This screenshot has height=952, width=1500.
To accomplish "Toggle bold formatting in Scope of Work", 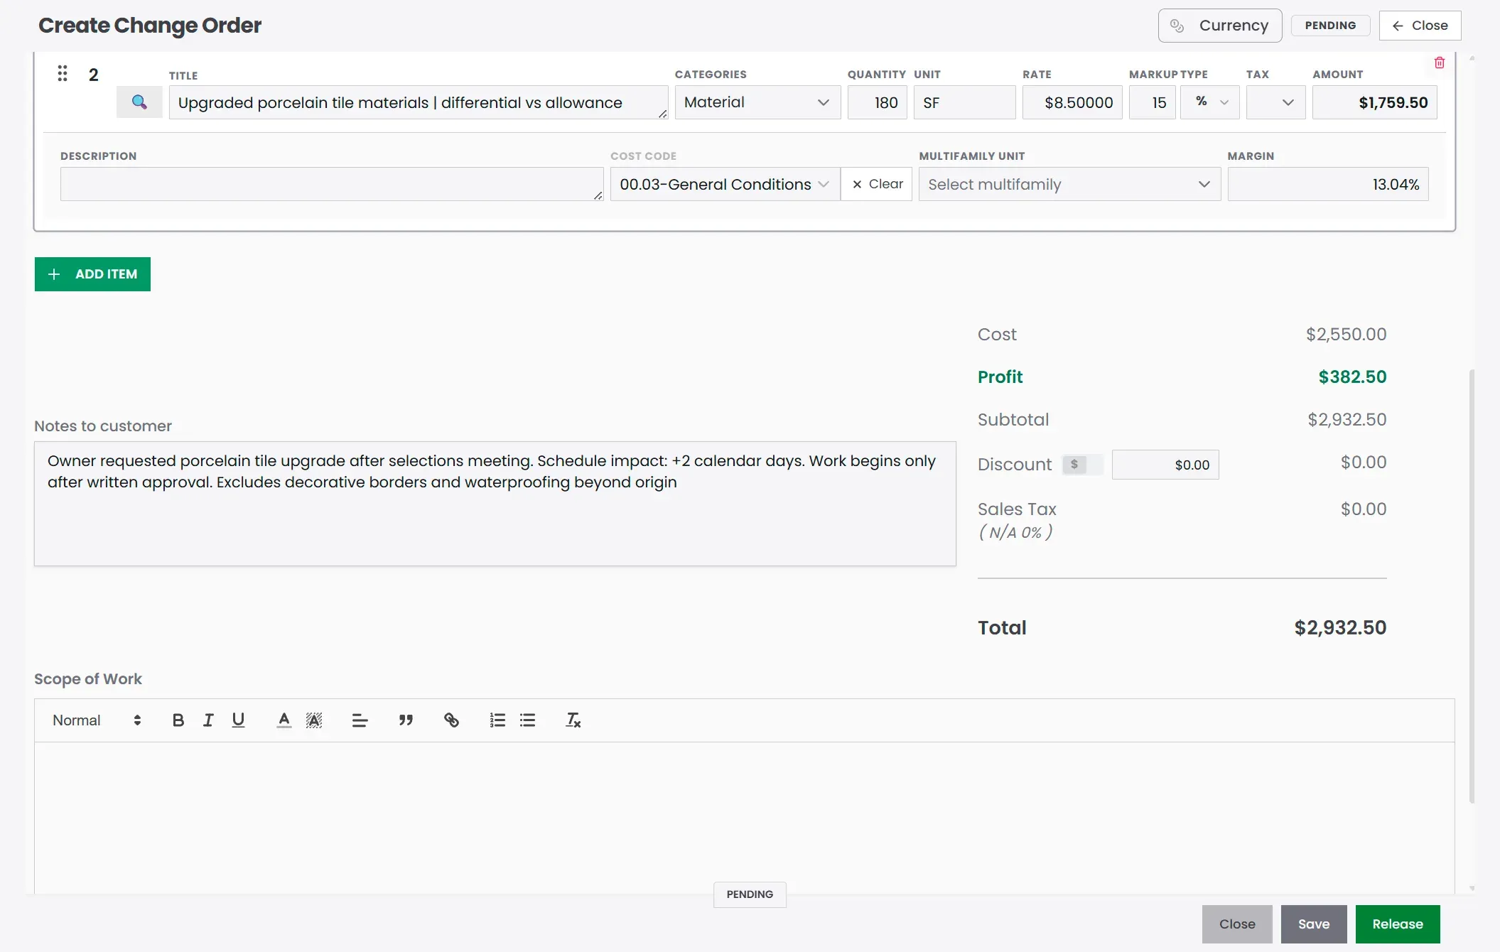I will coord(178,720).
